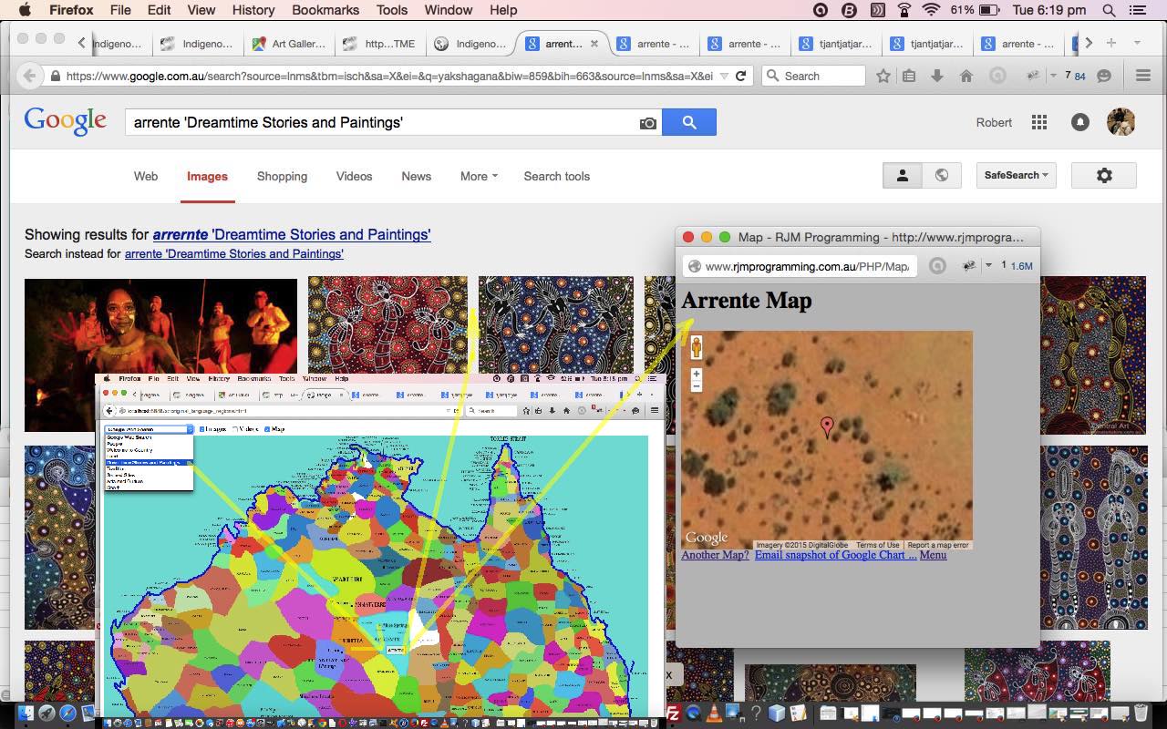1167x729 pixels.
Task: Open Firefox downloads arrow
Action: click(937, 76)
